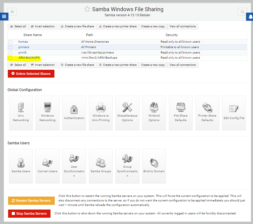Open Windows to Unix Printing options
The image size is (253, 224).
click(x=101, y=113)
